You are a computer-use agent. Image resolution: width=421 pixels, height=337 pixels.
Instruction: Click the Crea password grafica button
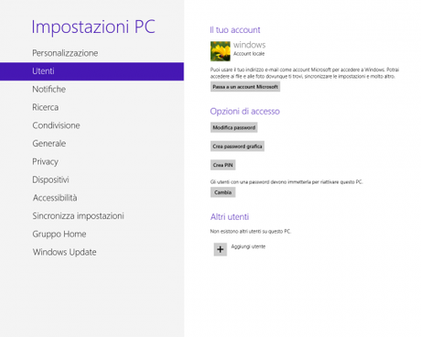[237, 147]
